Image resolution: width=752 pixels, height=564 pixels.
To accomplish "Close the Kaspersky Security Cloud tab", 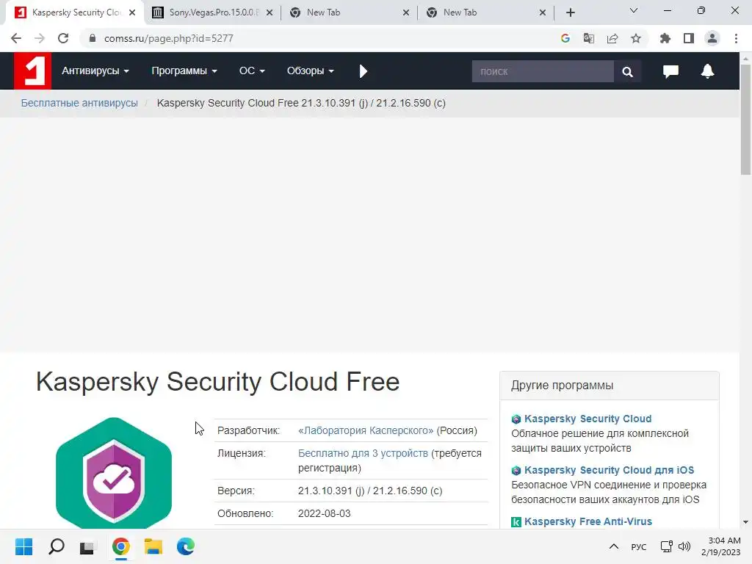I will pos(132,12).
